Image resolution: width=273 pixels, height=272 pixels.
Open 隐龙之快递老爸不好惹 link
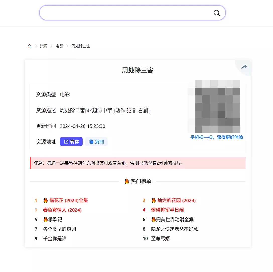[174, 229]
